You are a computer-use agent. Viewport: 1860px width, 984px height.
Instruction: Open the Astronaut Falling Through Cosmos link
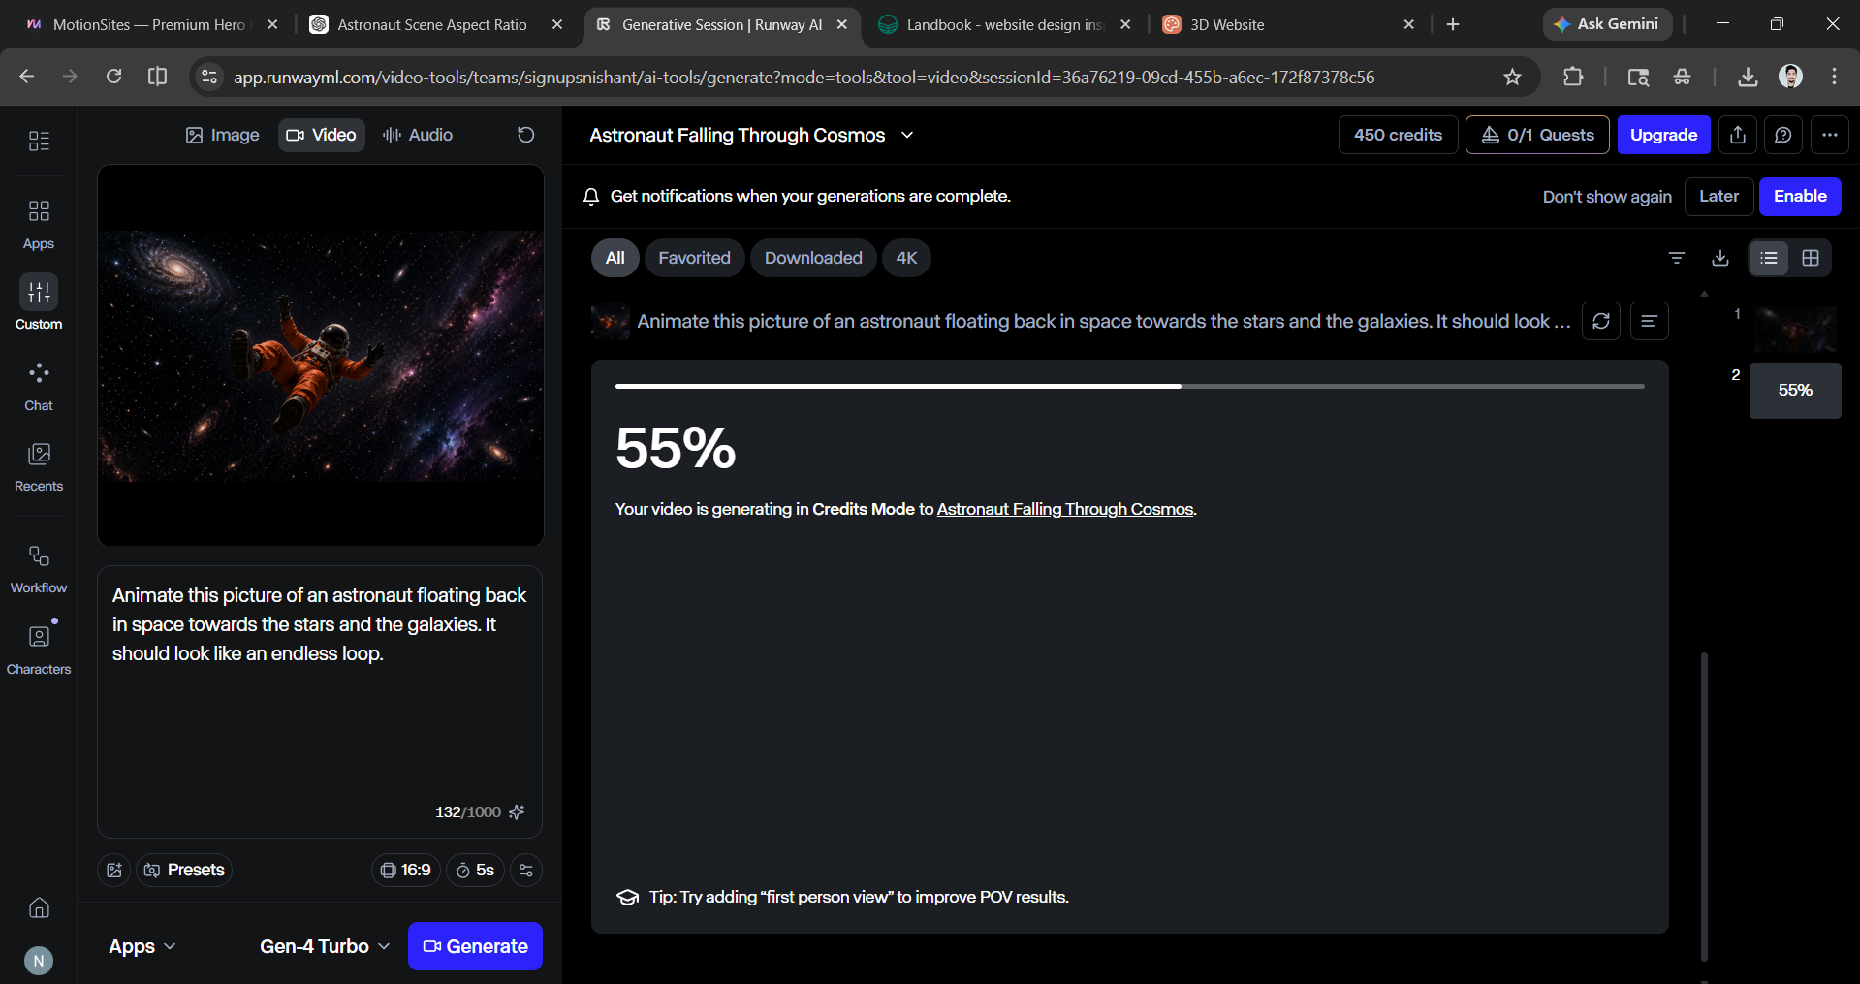click(1065, 509)
